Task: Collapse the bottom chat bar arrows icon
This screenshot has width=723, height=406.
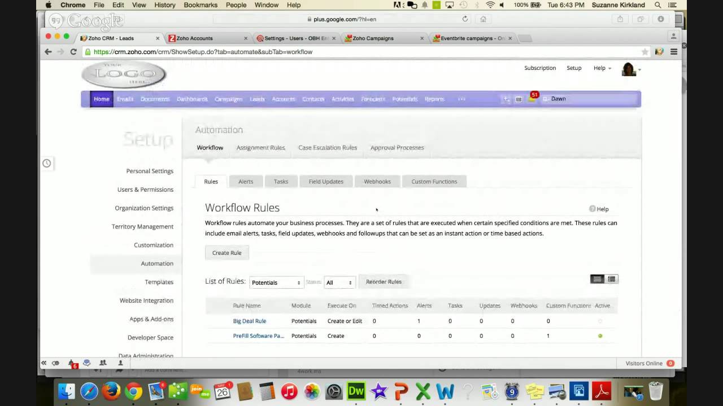Action: tap(43, 363)
